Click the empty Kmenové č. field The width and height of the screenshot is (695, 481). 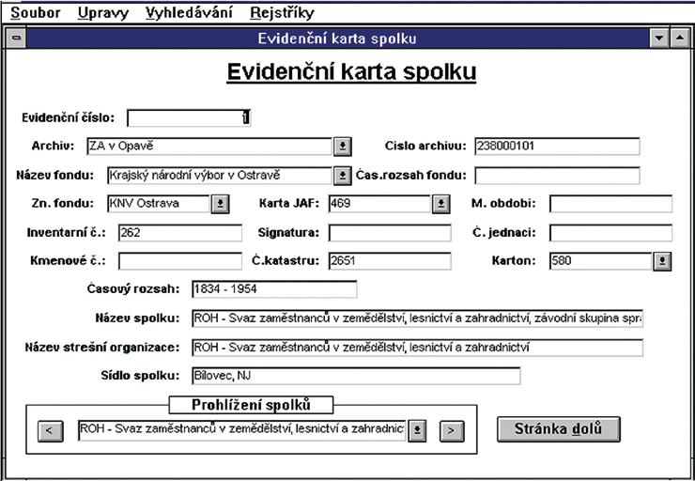(x=180, y=261)
